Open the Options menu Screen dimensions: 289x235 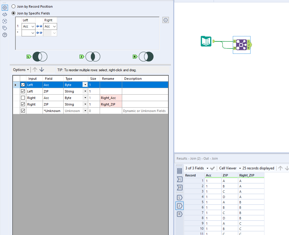click(21, 70)
